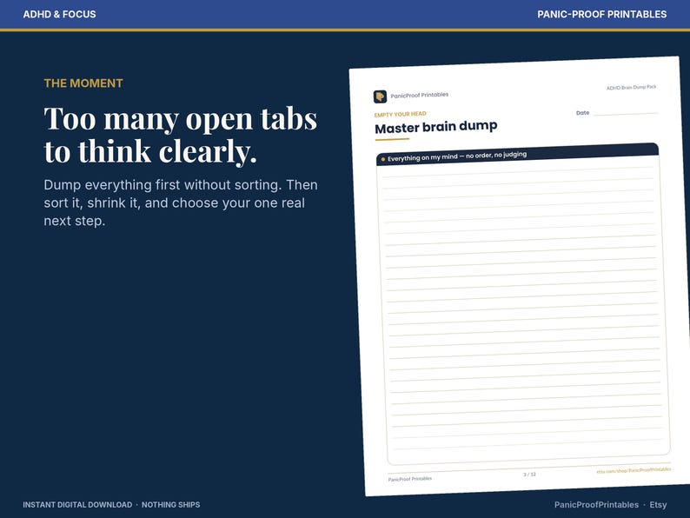Click the 'EMPTY YOUR HEAD' label
The height and width of the screenshot is (518, 690).
coord(400,115)
